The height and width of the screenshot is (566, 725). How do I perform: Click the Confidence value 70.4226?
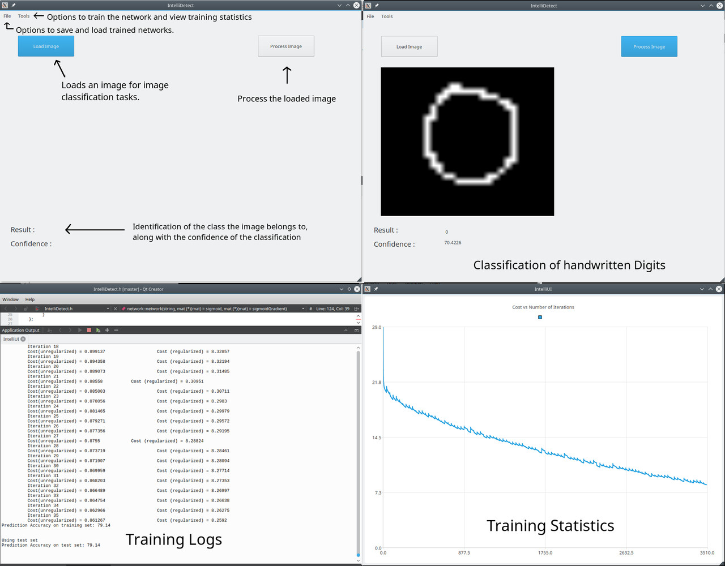click(453, 243)
